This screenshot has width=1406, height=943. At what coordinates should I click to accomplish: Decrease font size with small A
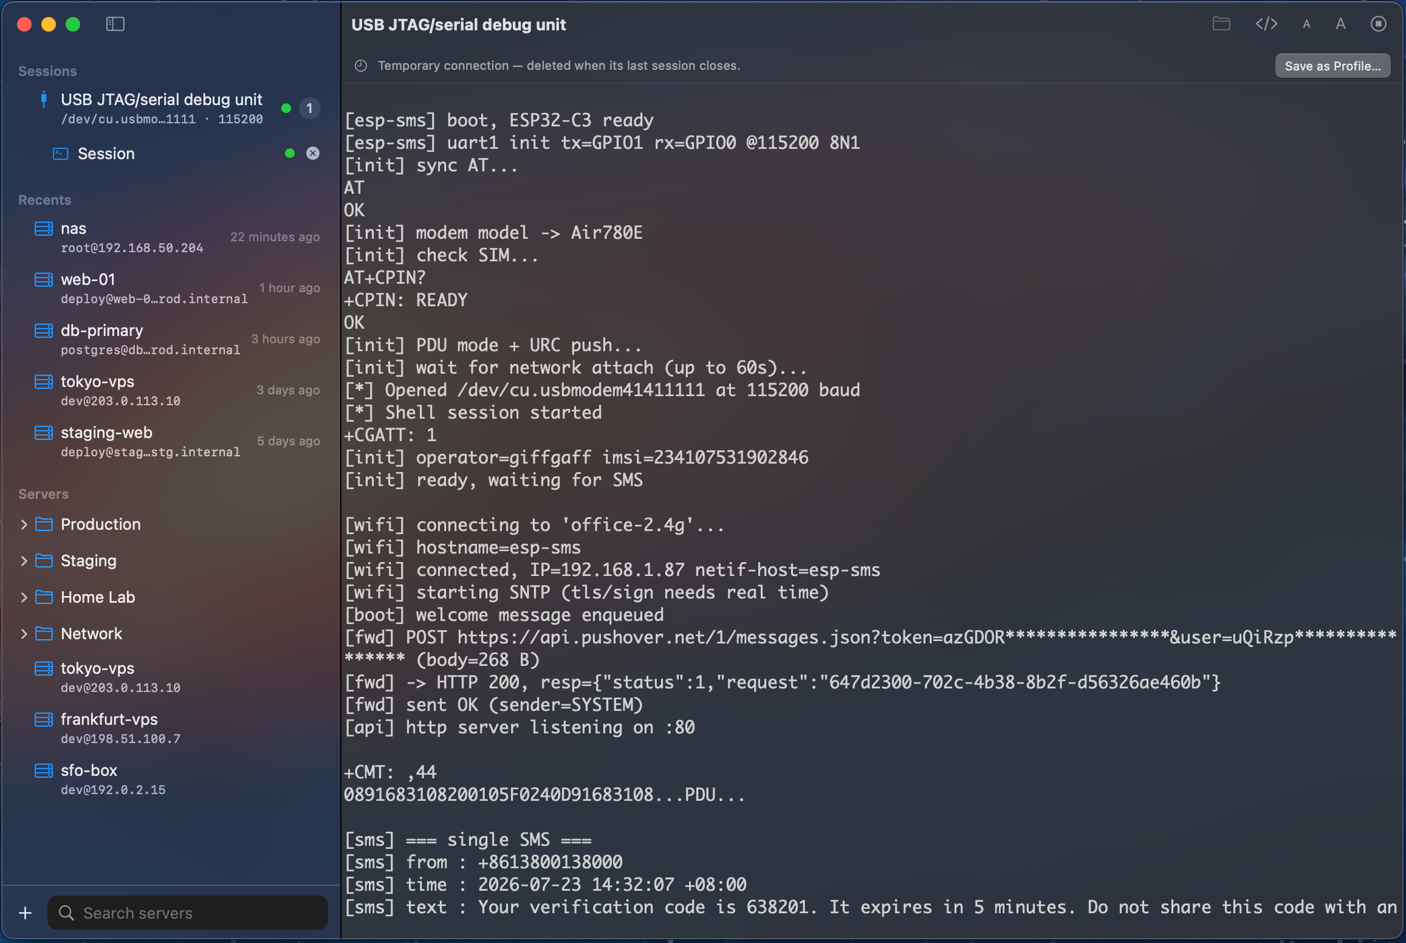click(x=1306, y=24)
